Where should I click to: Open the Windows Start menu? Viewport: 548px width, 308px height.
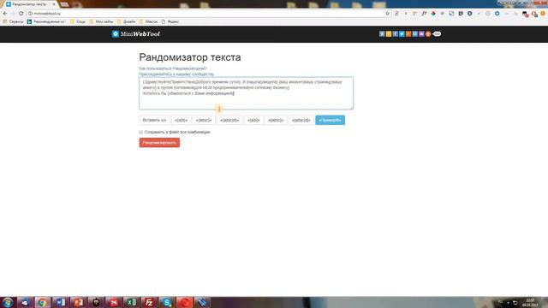tap(8, 302)
